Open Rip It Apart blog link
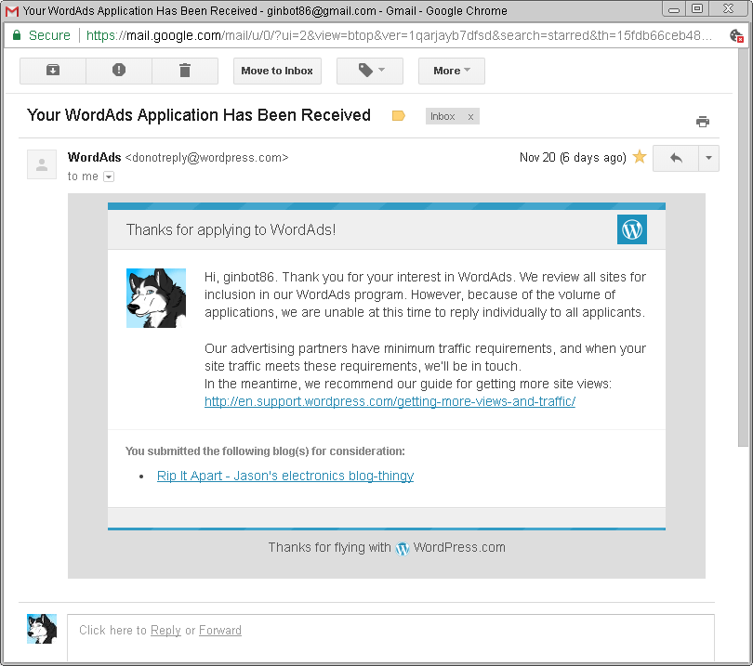This screenshot has width=753, height=666. [285, 476]
